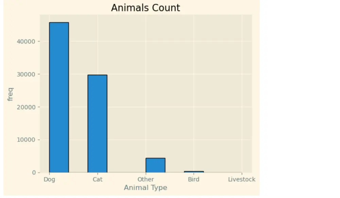Click the 40000 y-axis tick label
340x198 pixels.
[x=26, y=41]
